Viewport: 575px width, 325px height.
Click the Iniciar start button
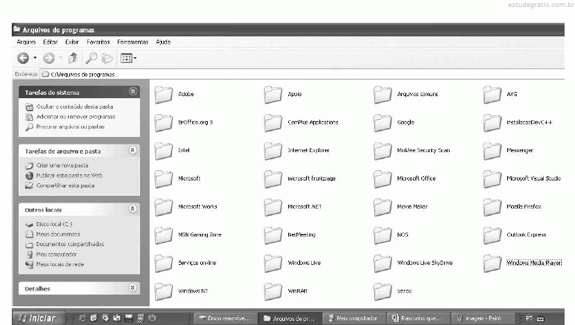(39, 318)
